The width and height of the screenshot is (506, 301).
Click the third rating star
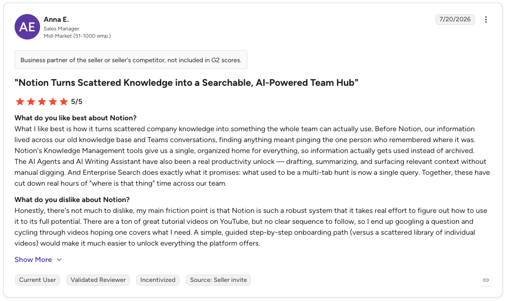(42, 102)
